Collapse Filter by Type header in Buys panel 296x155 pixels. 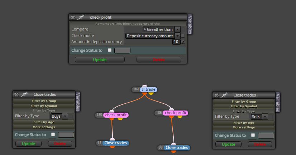pyautogui.click(x=44, y=111)
